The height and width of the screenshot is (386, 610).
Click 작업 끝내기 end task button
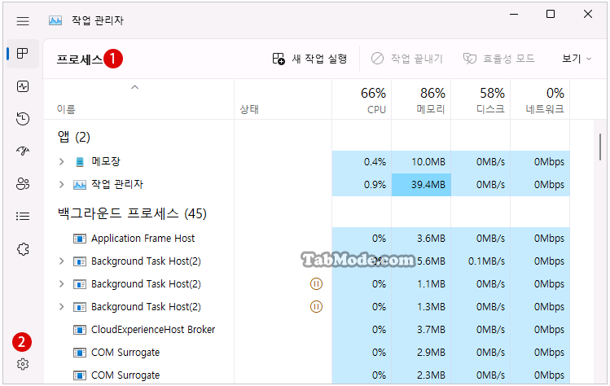[x=407, y=59]
